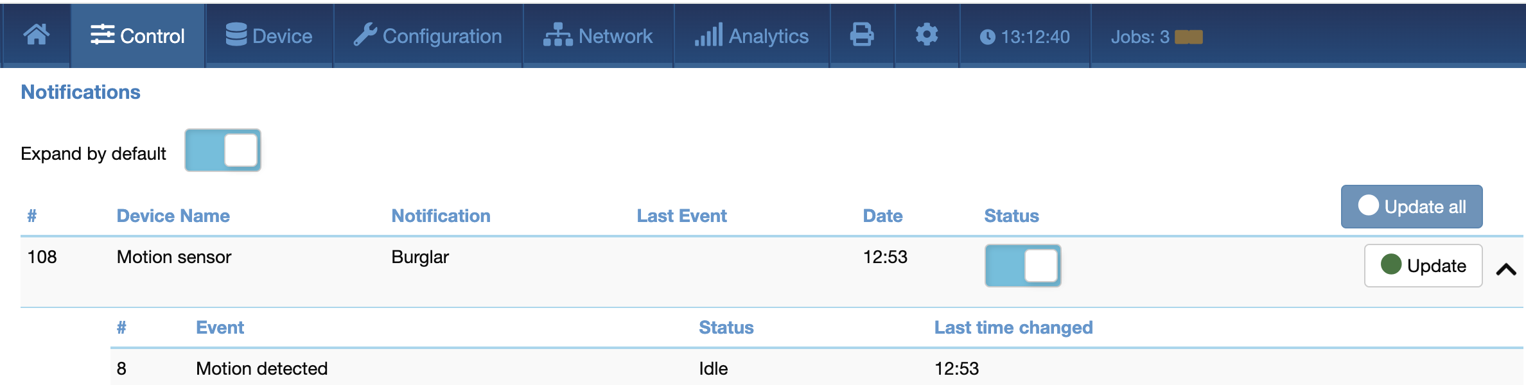1526x385 pixels.
Task: Click the Update all button
Action: (1412, 207)
